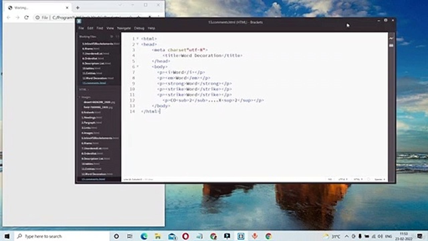Open the View menu in Brackets

pyautogui.click(x=110, y=28)
